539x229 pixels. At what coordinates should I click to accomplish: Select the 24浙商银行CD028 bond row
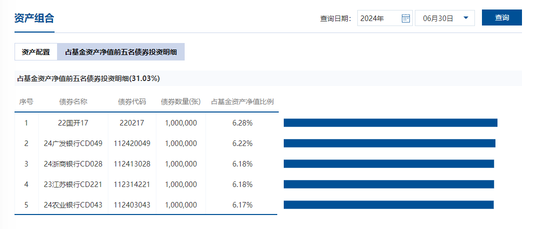tap(73, 164)
